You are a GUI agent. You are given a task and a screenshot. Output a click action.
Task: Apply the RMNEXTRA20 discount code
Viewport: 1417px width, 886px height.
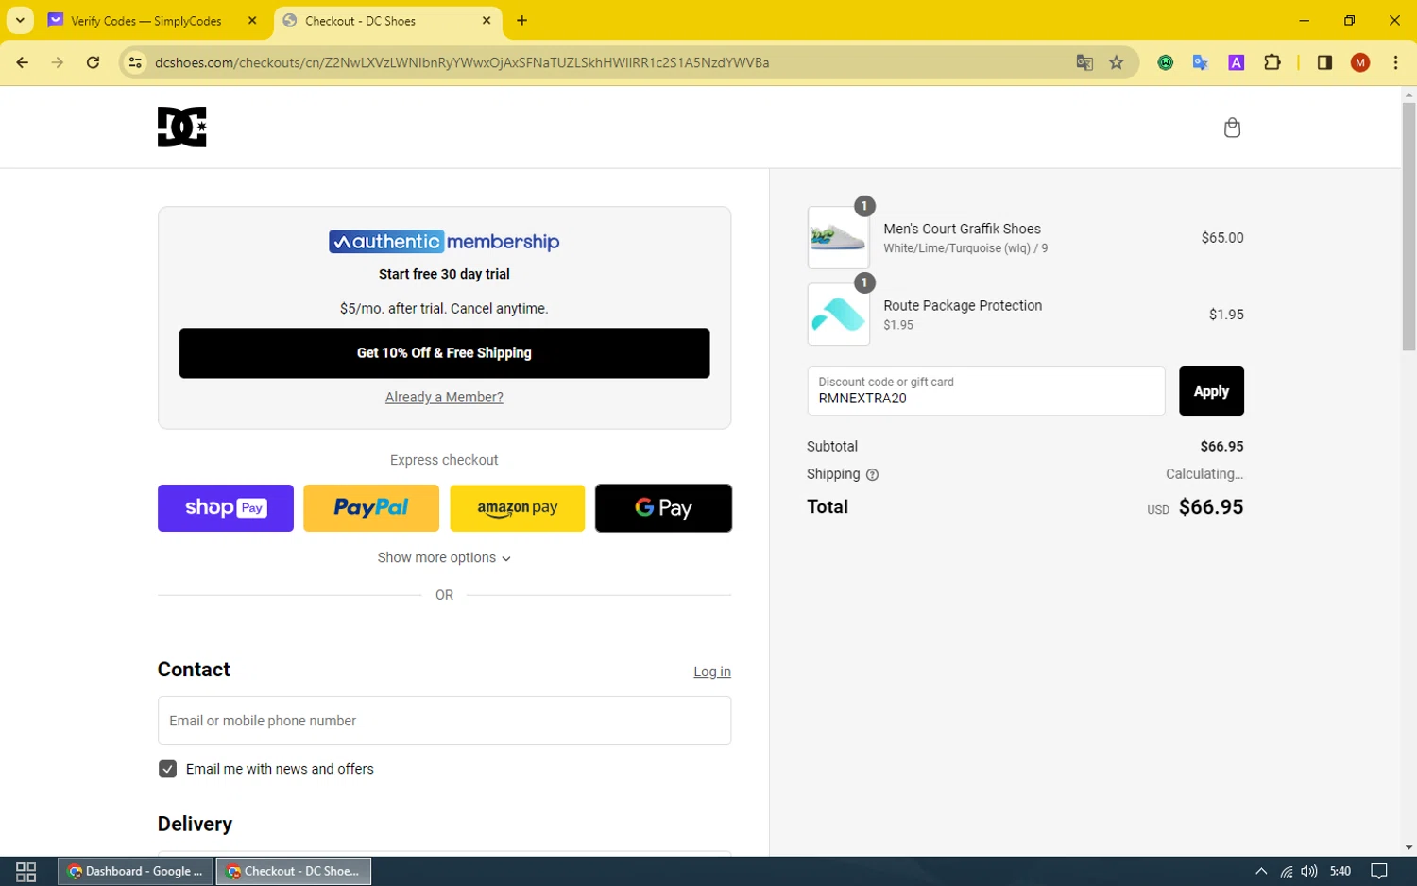point(1211,391)
